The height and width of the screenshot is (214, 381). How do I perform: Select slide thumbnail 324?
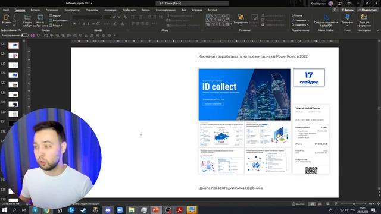(x=13, y=55)
